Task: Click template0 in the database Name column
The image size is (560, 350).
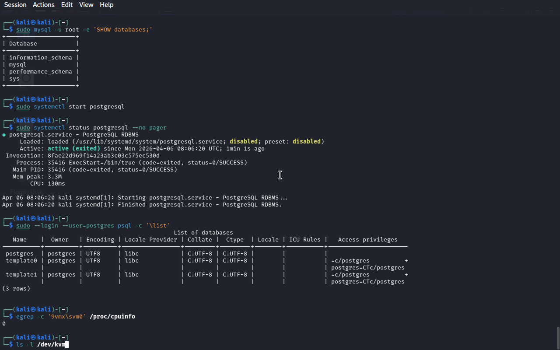Action: point(20,261)
